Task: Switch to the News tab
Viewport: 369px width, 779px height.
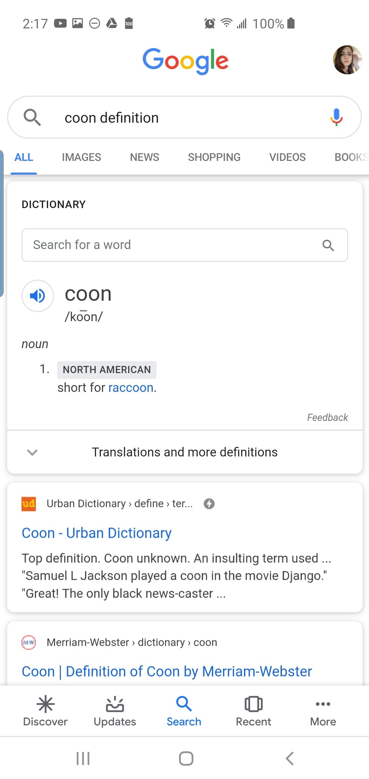Action: pos(145,157)
